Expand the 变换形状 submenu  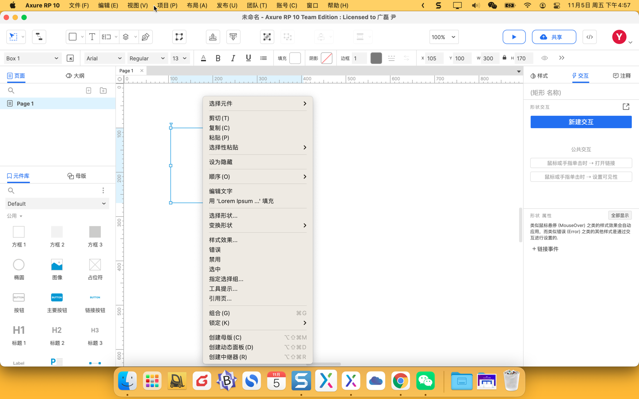[257, 225]
